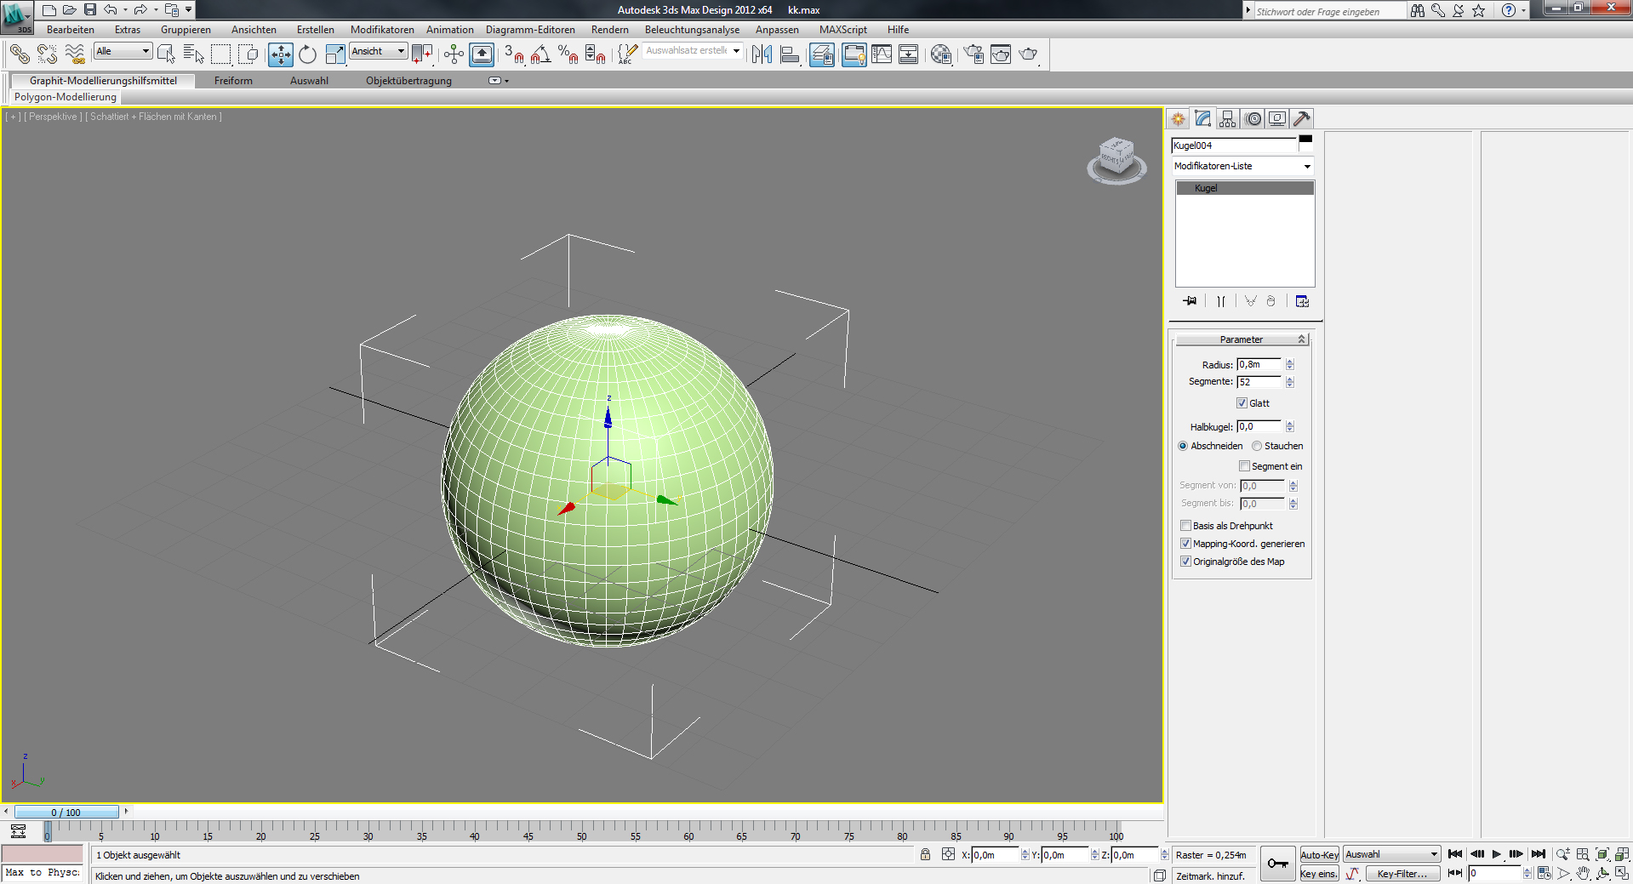The image size is (1633, 884).
Task: Toggle the Angle Snap icon
Action: click(541, 54)
